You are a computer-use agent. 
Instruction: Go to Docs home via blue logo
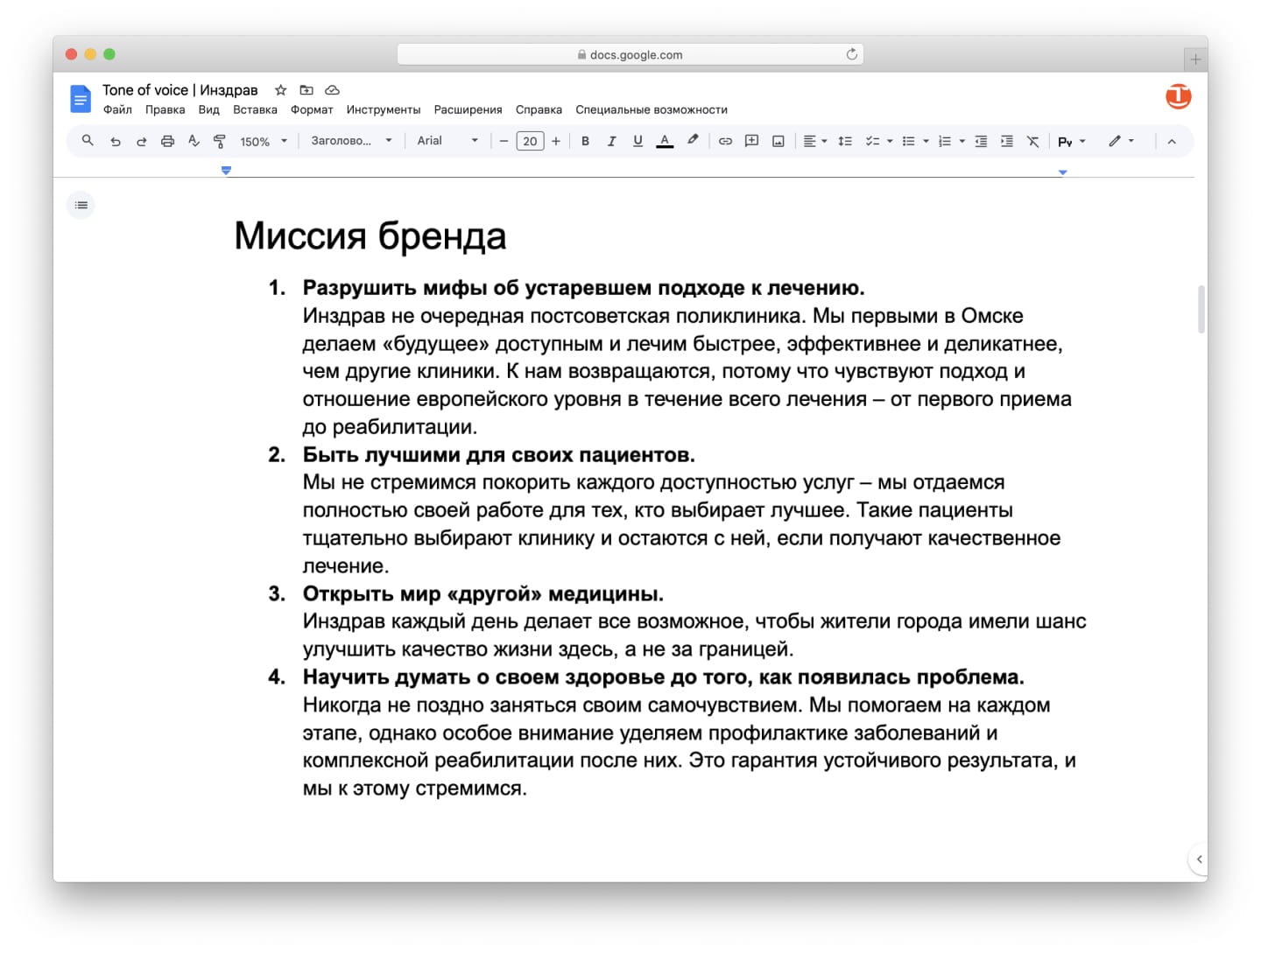(x=80, y=99)
